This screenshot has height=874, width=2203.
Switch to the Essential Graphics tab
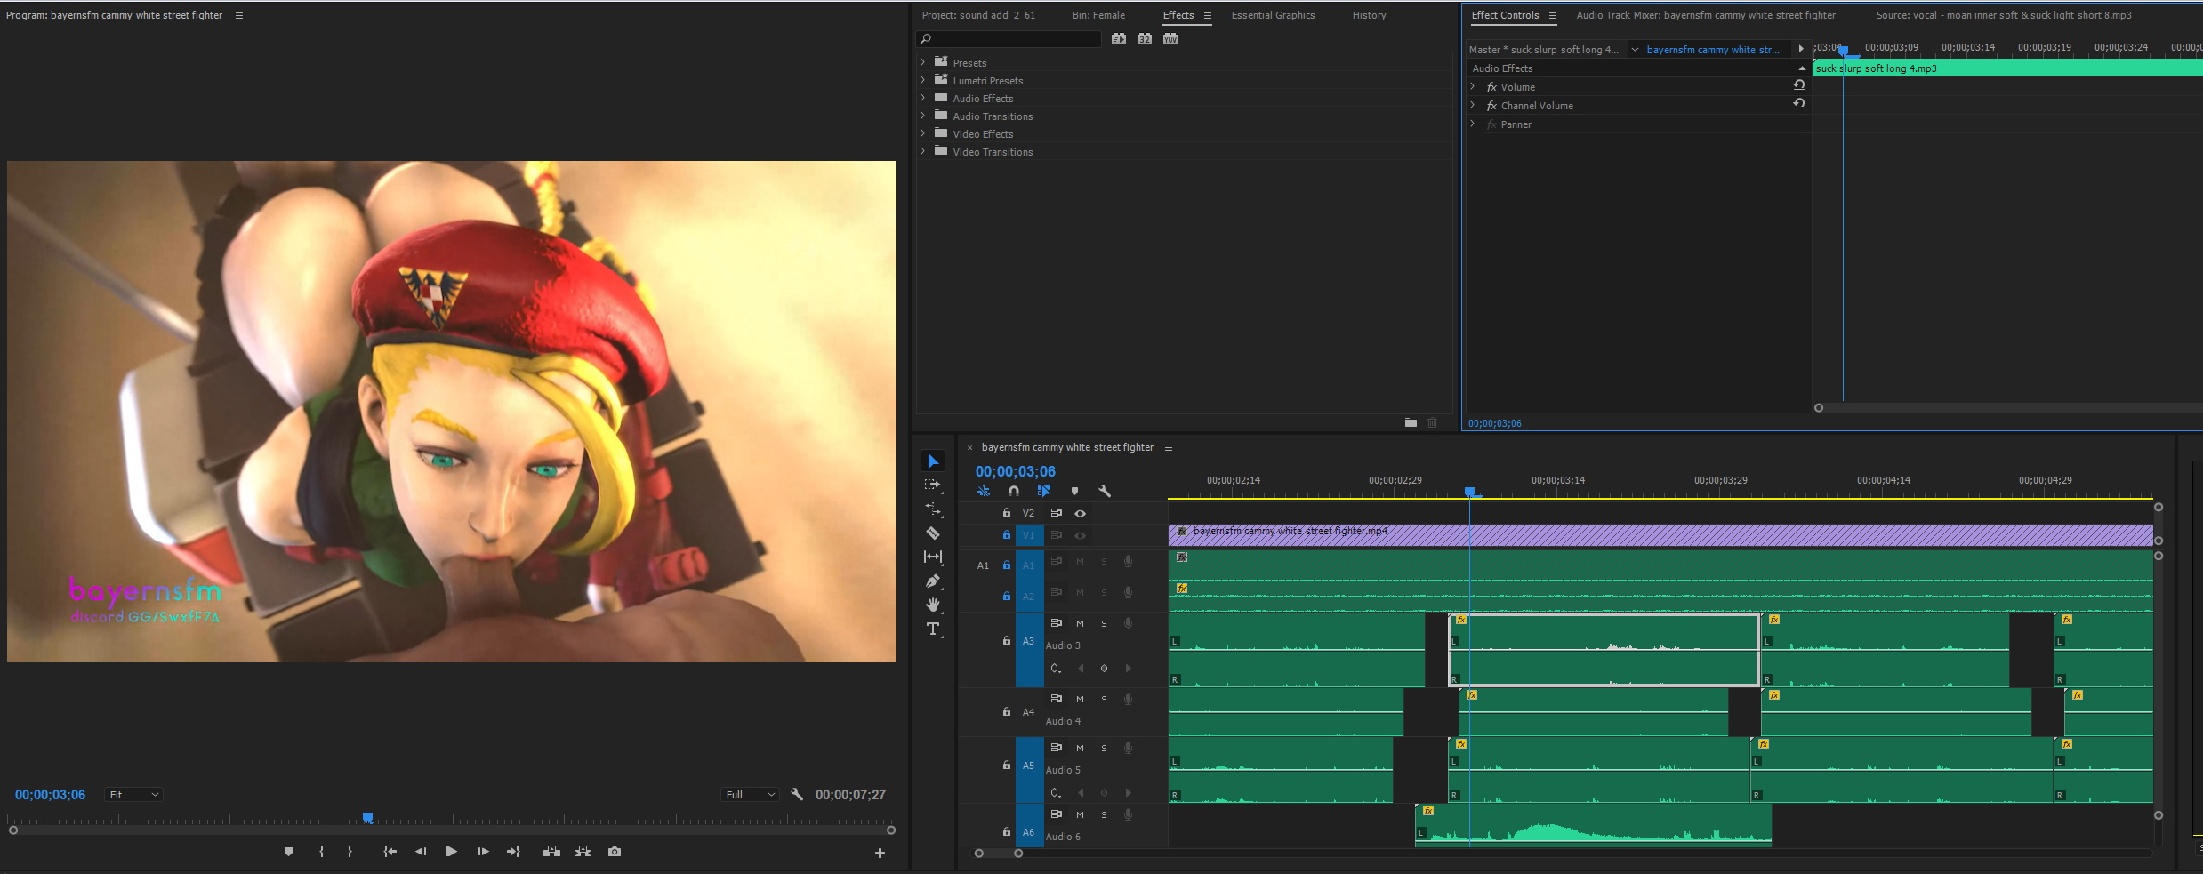point(1273,15)
